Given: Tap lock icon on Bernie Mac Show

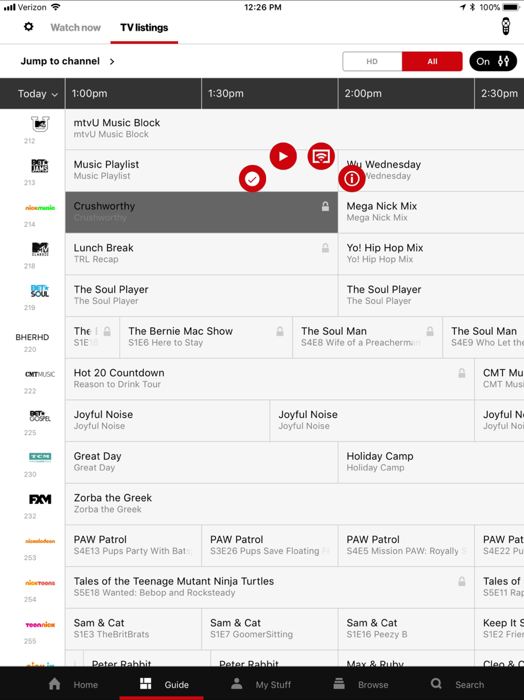Looking at the screenshot, I should coord(280,331).
